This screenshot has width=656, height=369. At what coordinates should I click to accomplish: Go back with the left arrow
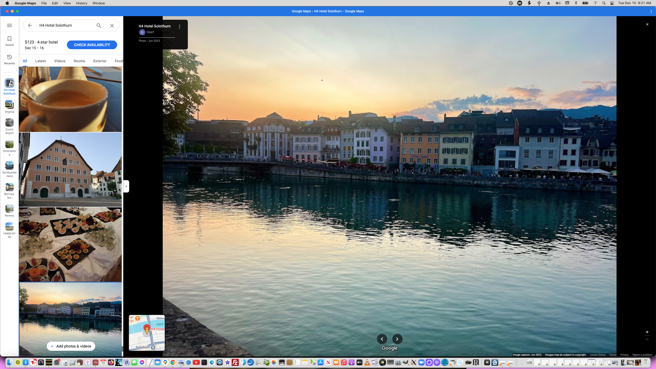(30, 25)
